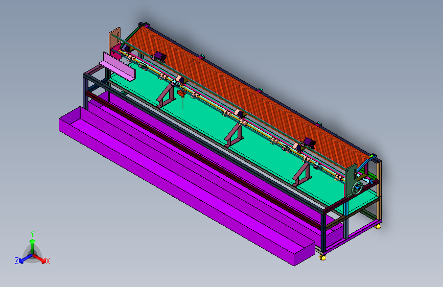Select the long purple trough in front
Viewport: 443px width, 287px height.
[186, 186]
